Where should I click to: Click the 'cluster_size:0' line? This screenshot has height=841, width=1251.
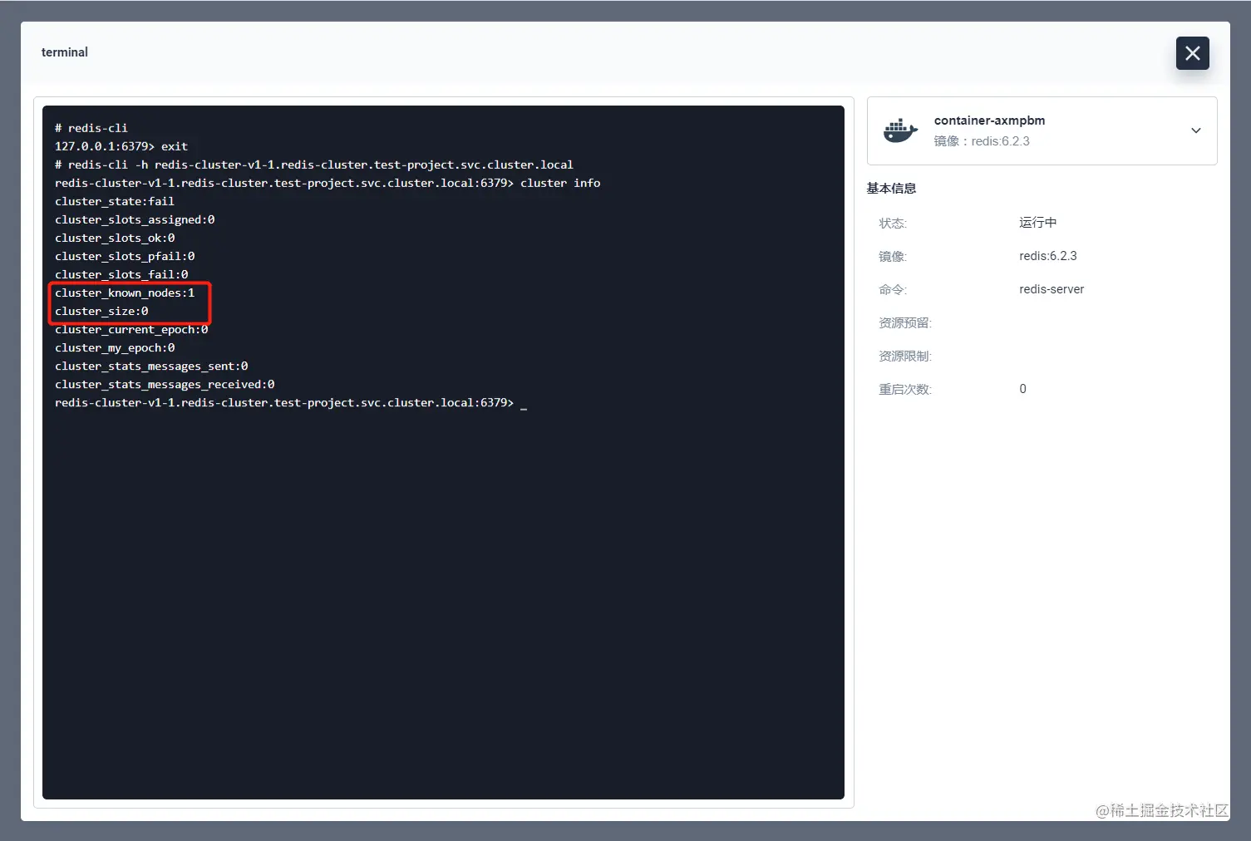(101, 311)
